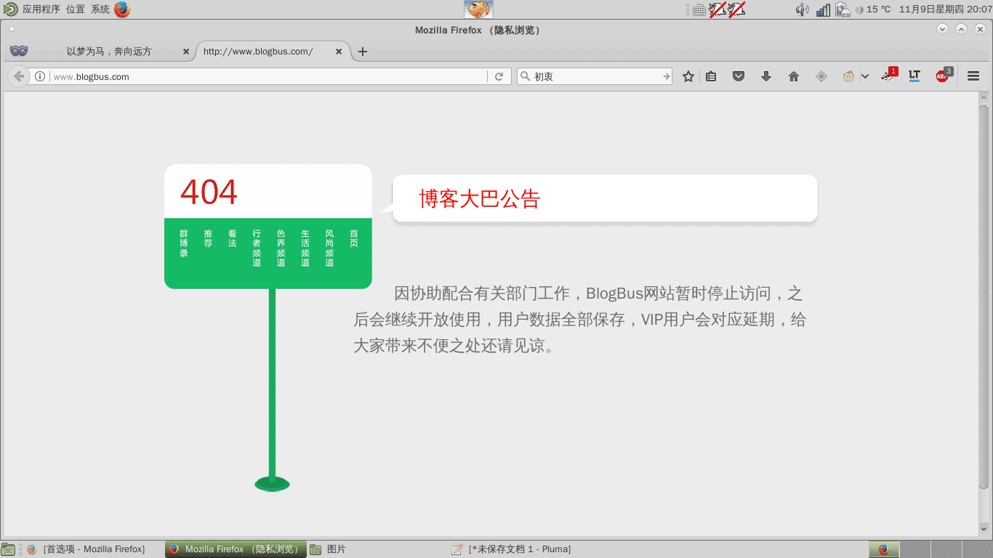Open the 系统 menu
The height and width of the screenshot is (558, 993).
pyautogui.click(x=100, y=9)
